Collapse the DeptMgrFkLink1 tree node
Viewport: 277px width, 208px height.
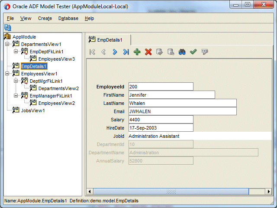coord(16,81)
